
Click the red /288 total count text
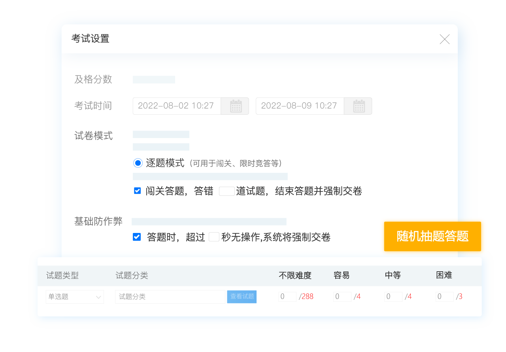click(x=306, y=297)
